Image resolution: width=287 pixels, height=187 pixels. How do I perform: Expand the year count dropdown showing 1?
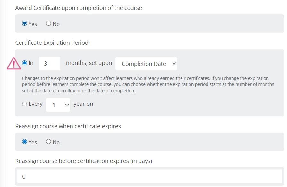(x=58, y=105)
